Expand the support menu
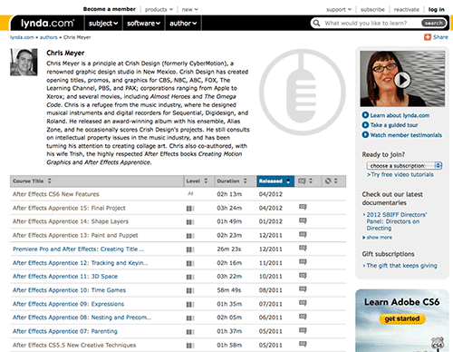 coord(339,9)
